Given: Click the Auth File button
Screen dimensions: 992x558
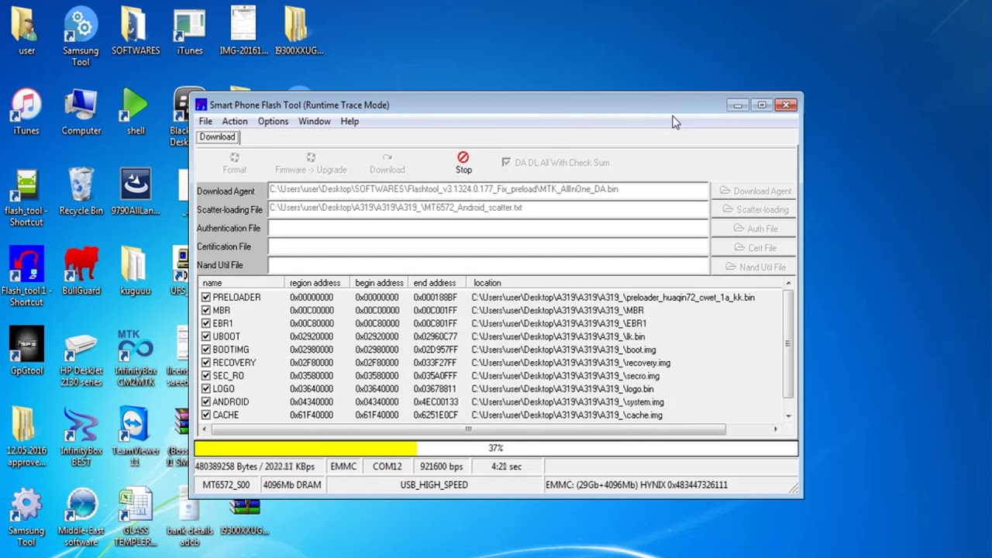Looking at the screenshot, I should pyautogui.click(x=754, y=229).
